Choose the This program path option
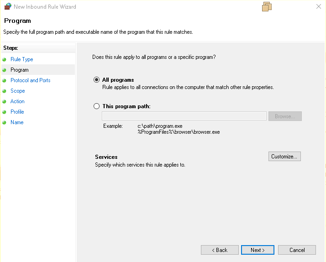This screenshot has height=262, width=326. tap(96, 106)
